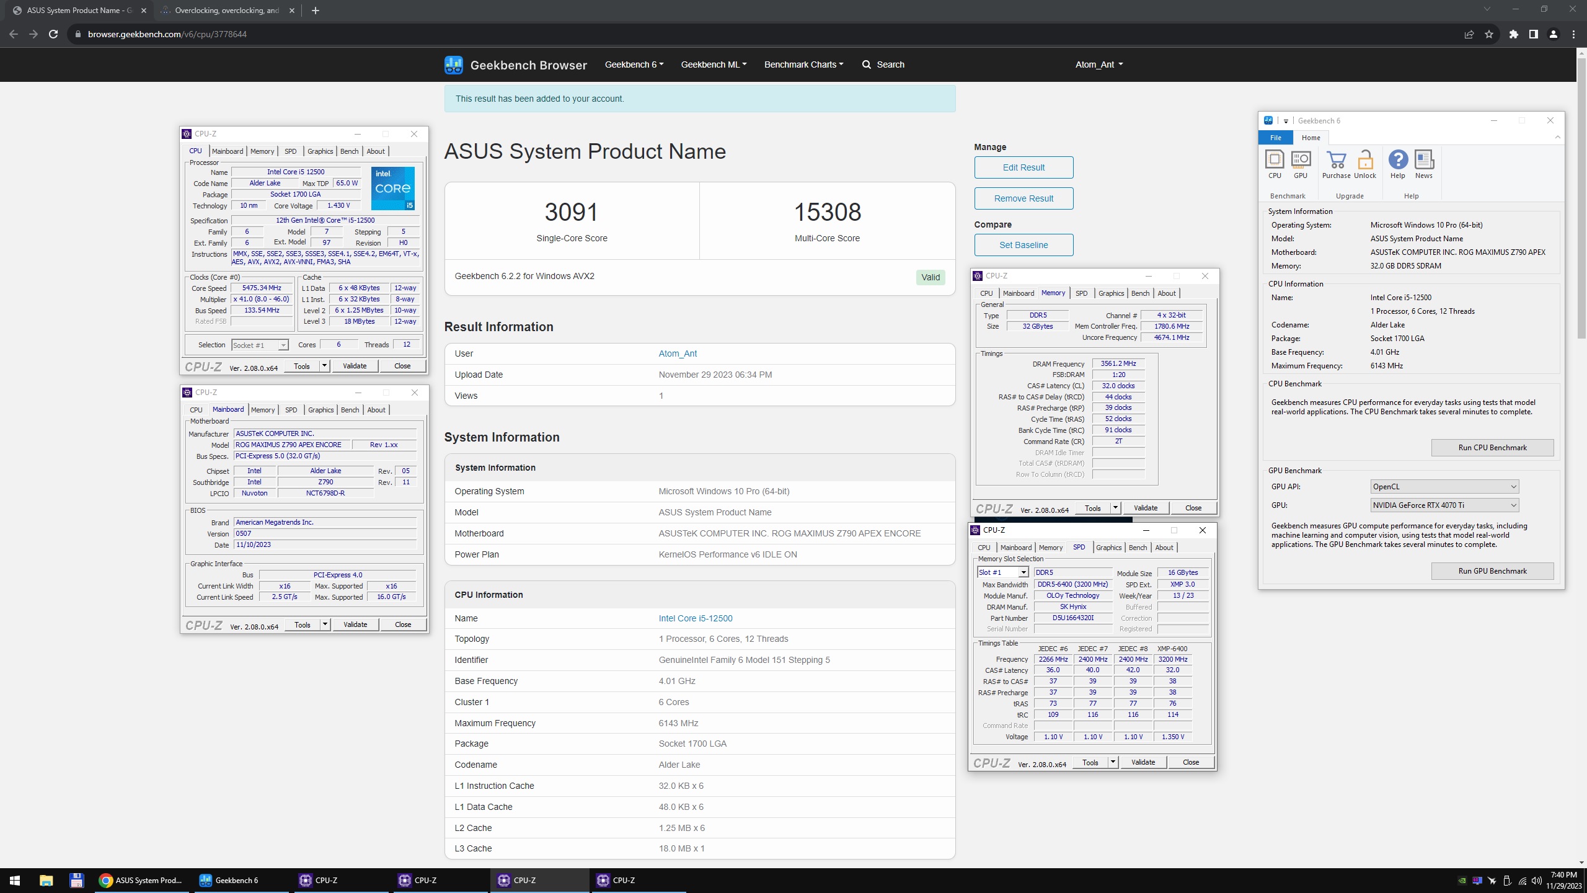Switch to the Overclocking browser tab

tap(226, 11)
